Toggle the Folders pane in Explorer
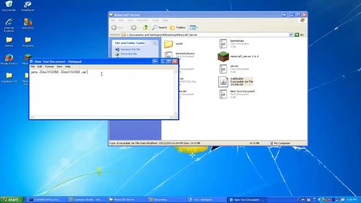 [x=178, y=28]
